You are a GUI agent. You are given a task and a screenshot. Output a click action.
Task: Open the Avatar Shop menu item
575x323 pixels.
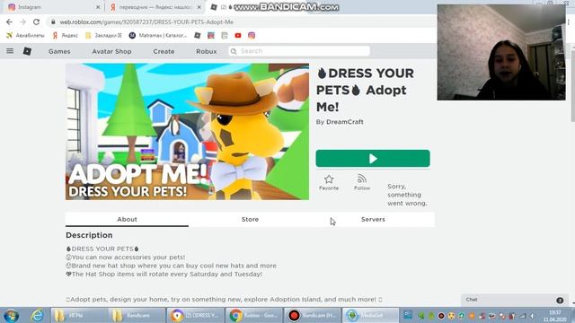pos(111,51)
